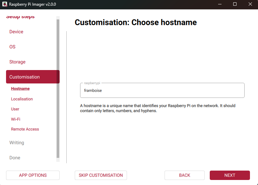This screenshot has width=258, height=185.
Task: Click the sidebar vertical scrollbar
Action: point(58,87)
